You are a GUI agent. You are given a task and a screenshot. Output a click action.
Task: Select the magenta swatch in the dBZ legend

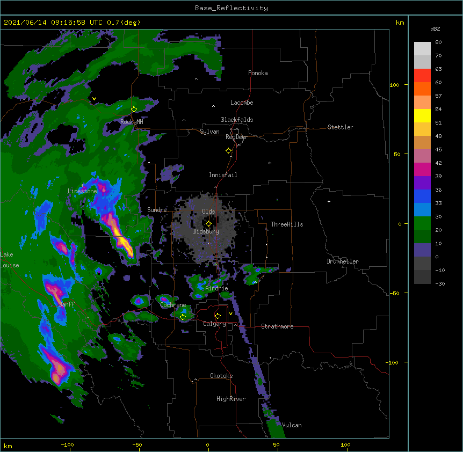point(422,169)
